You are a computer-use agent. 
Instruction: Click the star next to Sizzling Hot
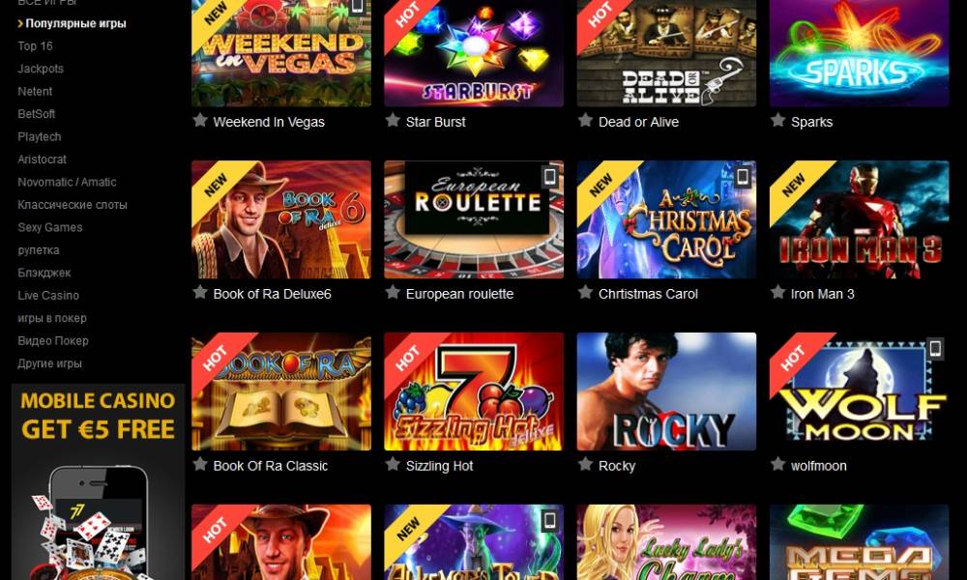click(x=393, y=464)
